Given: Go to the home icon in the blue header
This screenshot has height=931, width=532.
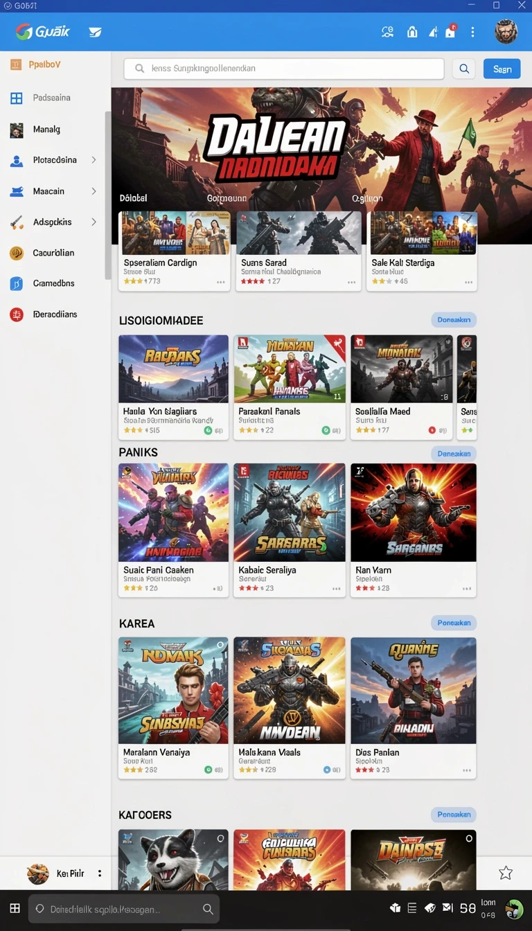Looking at the screenshot, I should click(412, 32).
